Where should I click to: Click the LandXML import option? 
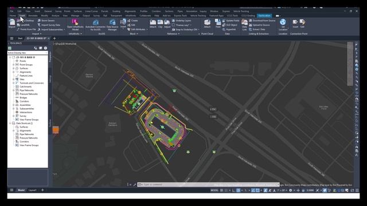click(x=23, y=25)
